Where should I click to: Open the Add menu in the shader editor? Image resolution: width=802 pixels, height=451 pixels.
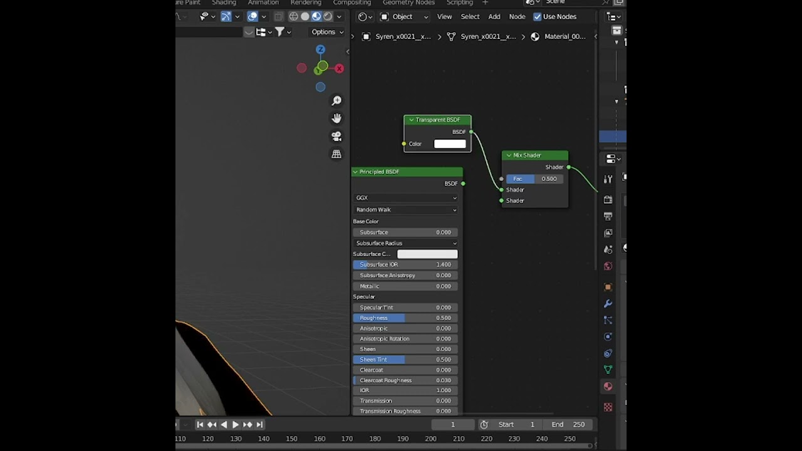[x=494, y=16]
